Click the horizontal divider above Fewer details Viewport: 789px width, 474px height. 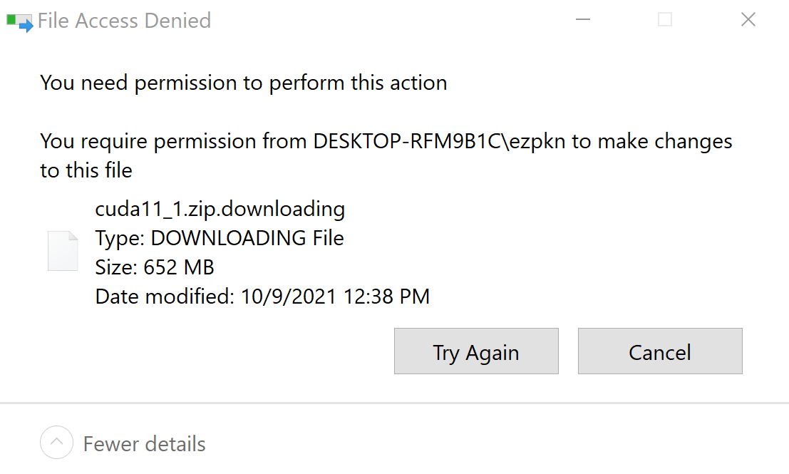click(x=394, y=403)
